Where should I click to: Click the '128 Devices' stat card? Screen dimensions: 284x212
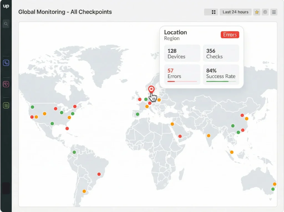coord(182,53)
